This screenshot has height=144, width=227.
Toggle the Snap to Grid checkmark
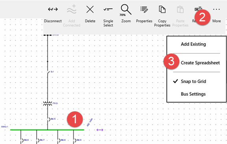tap(175, 81)
